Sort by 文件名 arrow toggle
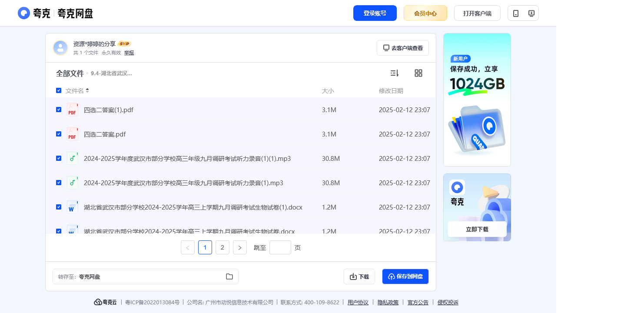Image resolution: width=631 pixels, height=313 pixels. pos(87,90)
